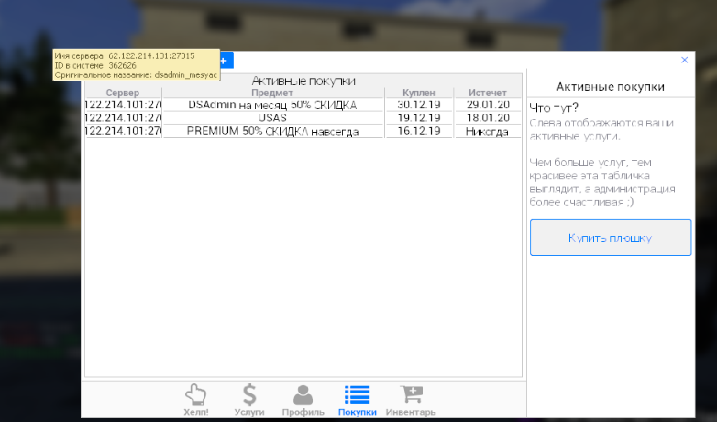Click the 18.01.20 expiry date cell
The image size is (717, 422).
click(487, 118)
